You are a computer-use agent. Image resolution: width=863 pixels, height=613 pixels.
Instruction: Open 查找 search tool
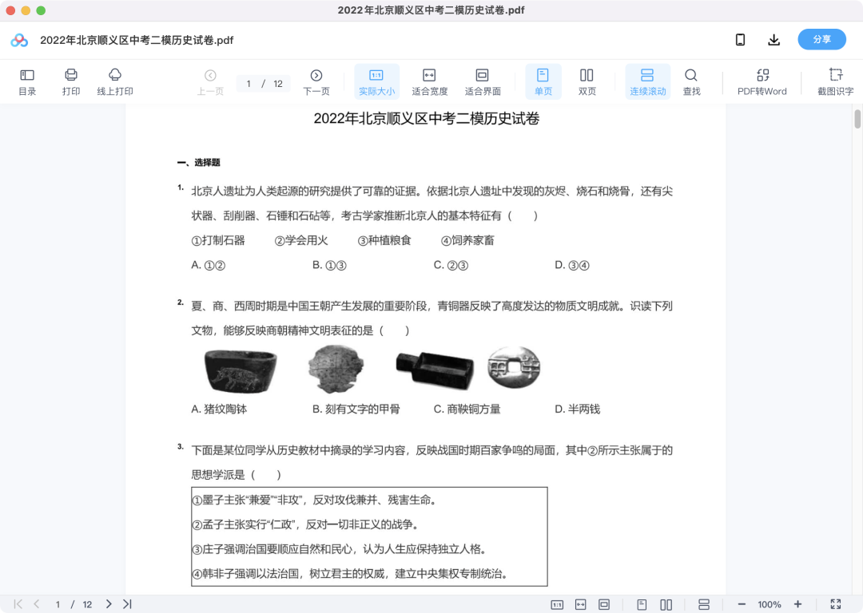pyautogui.click(x=691, y=82)
